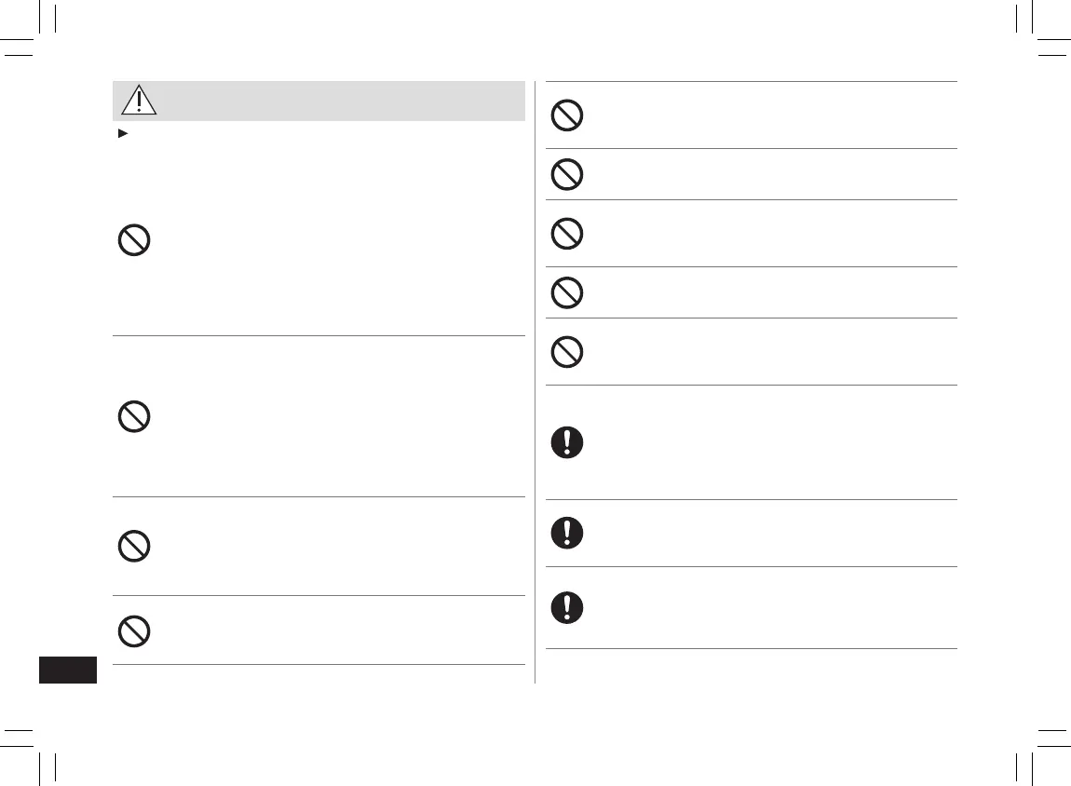Click the second prohibition icon in the right column
1071x786 pixels.
click(x=567, y=174)
